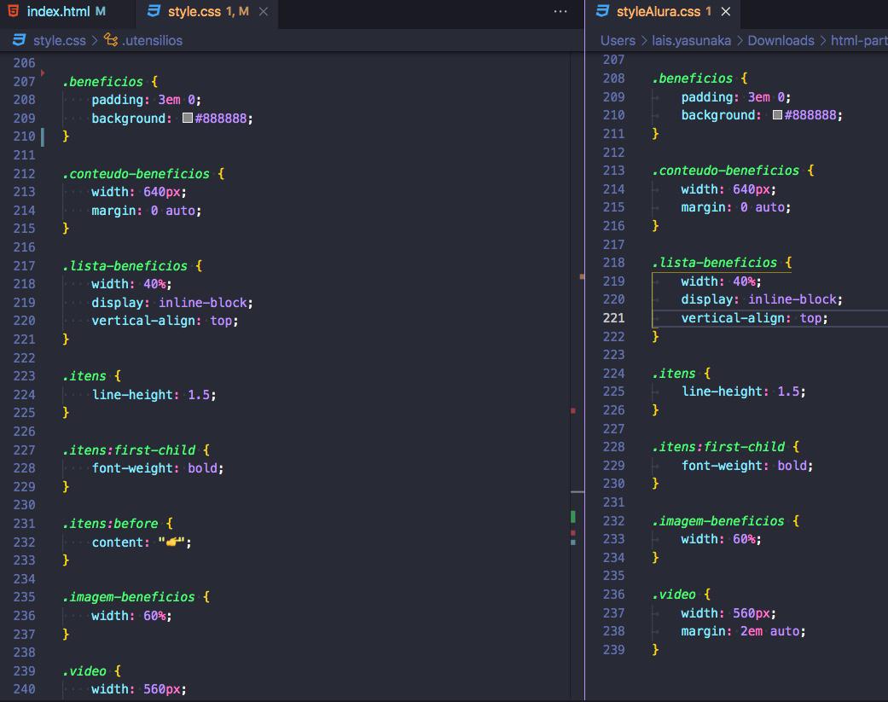This screenshot has width=888, height=702.
Task: Click 'font-weight: bold;' in styleAlura.css
Action: (747, 466)
